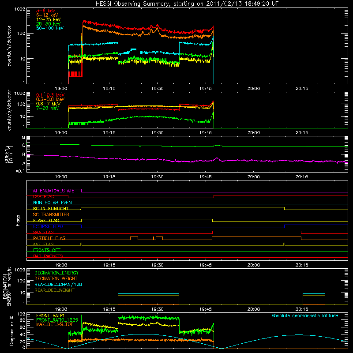
Task: Click the Absolute geomagnetic latitude label
Action: tap(305, 315)
